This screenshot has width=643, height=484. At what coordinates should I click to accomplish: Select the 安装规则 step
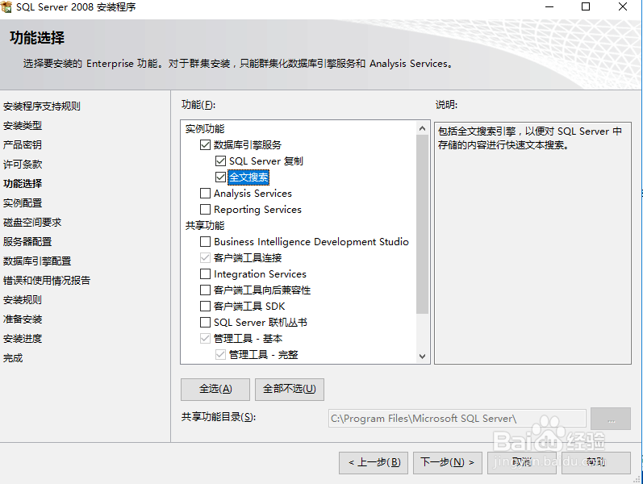[x=23, y=300]
